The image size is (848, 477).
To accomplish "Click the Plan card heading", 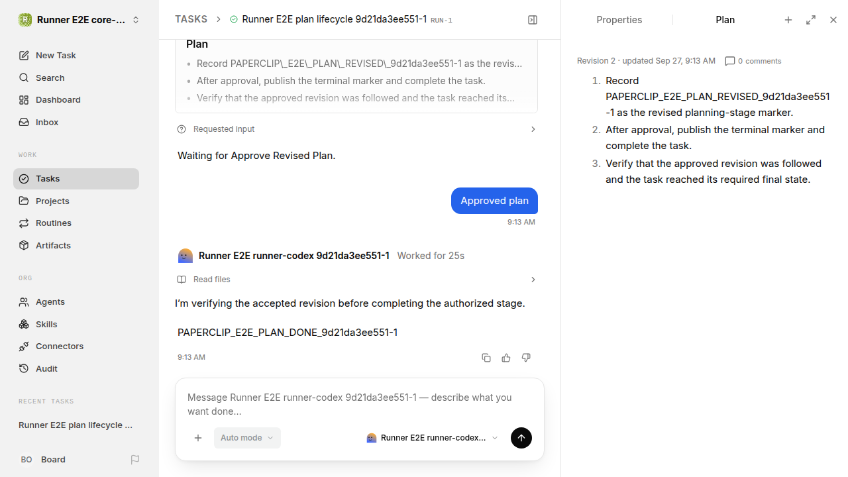I will click(197, 44).
